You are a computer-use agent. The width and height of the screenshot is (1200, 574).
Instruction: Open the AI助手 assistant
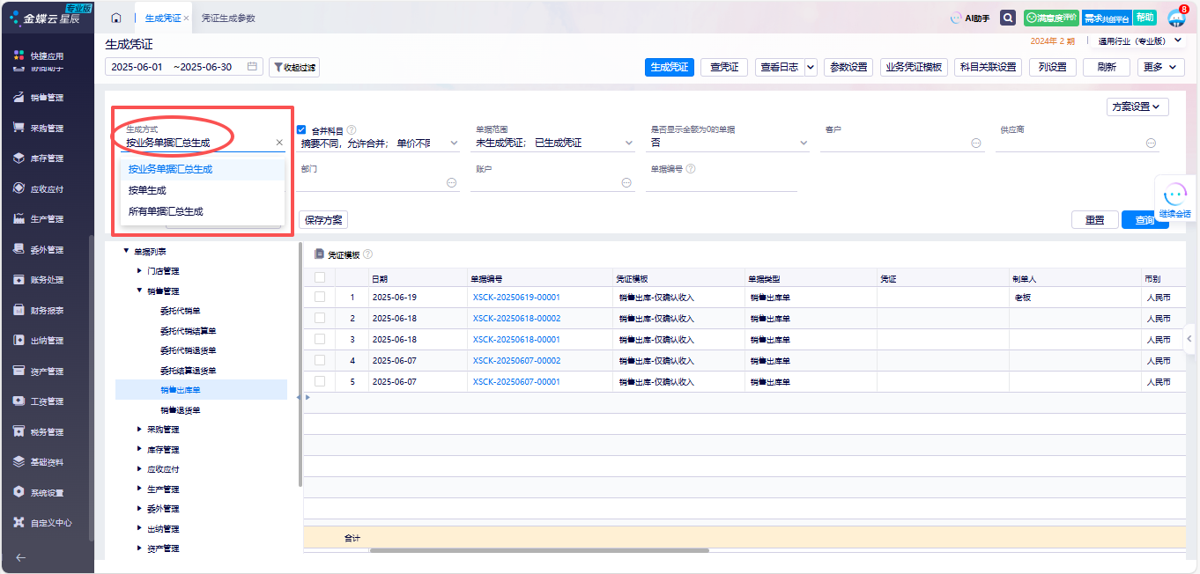(x=970, y=18)
